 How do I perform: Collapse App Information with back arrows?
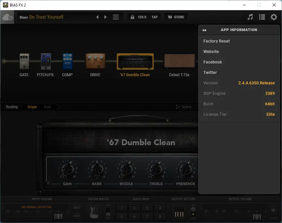coord(204,30)
